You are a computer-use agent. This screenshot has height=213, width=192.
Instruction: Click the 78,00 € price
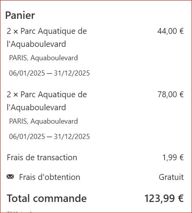coord(170,94)
